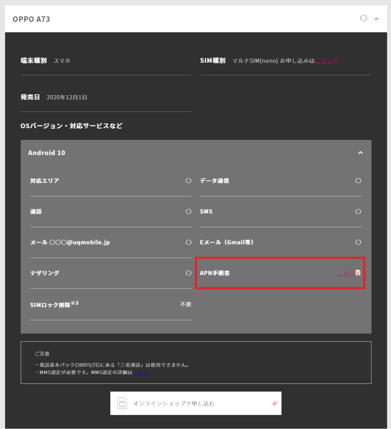Click the PDF icon beside APN手順書
This screenshot has height=429, width=391.
358,272
